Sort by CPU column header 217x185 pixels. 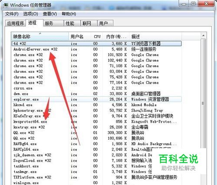coord(97,36)
